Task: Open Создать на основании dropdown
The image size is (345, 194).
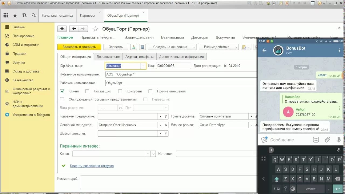Action: tap(172, 47)
